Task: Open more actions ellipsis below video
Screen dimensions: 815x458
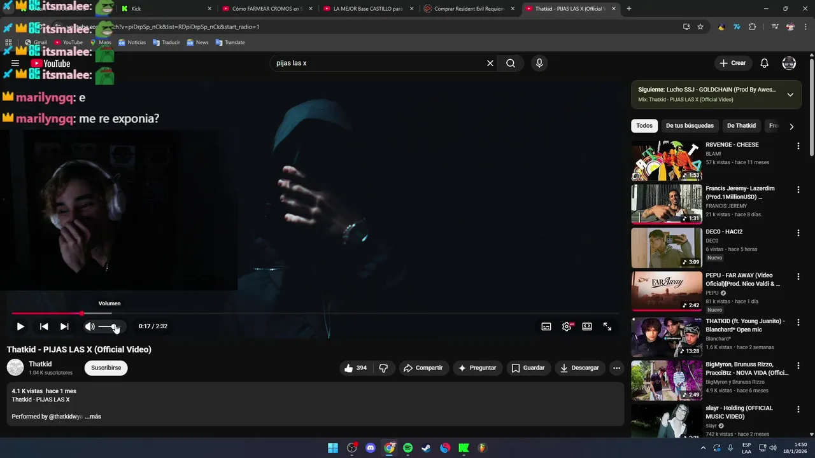Action: [616, 368]
